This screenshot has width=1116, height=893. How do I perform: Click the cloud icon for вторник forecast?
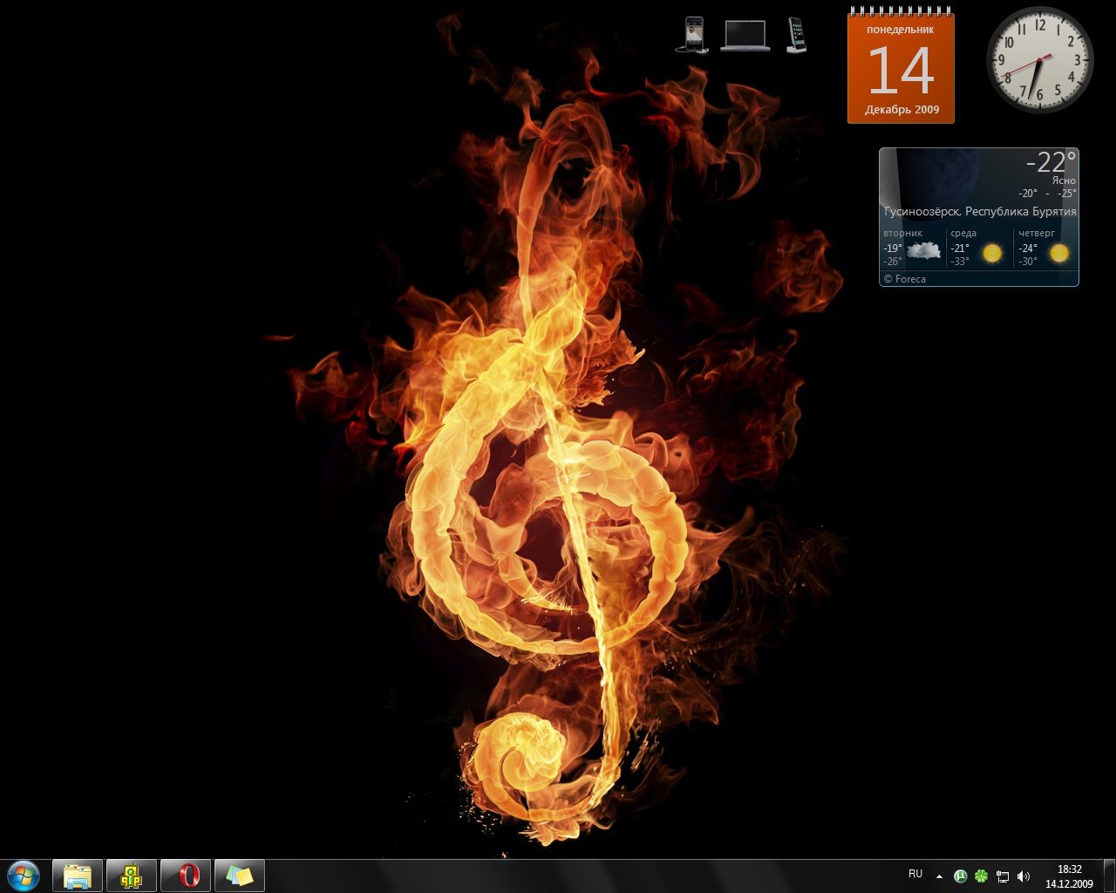(x=924, y=252)
